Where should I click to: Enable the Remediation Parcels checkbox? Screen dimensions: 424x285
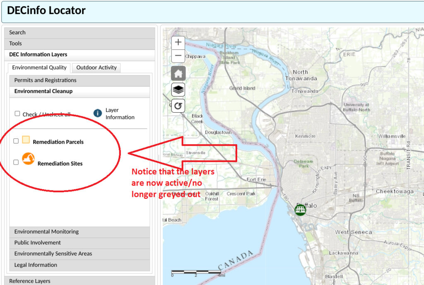click(x=17, y=141)
